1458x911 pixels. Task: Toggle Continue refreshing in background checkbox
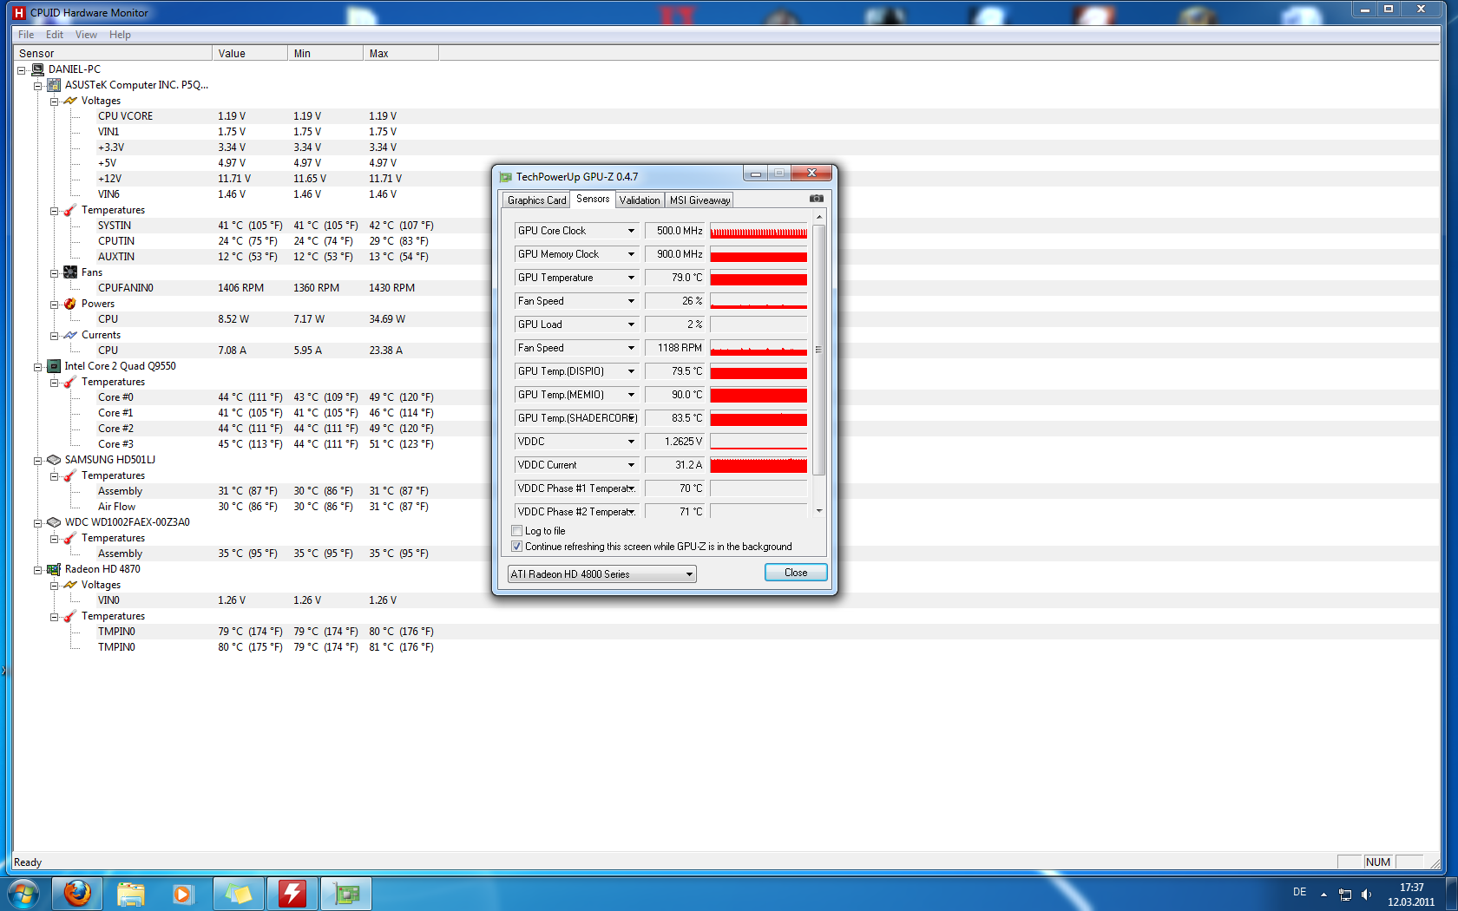pos(517,547)
